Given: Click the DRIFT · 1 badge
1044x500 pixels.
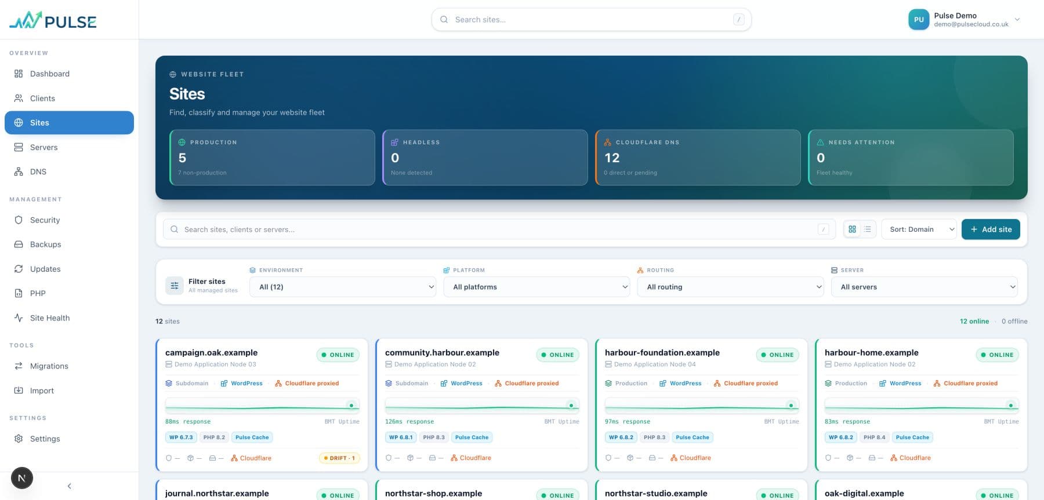Looking at the screenshot, I should 339,458.
